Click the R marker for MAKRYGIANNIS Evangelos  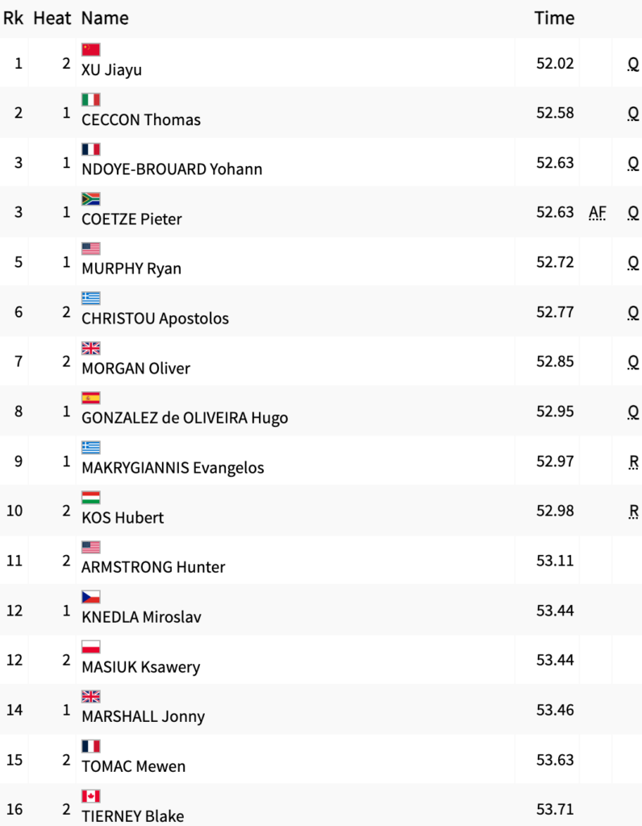[x=634, y=462]
